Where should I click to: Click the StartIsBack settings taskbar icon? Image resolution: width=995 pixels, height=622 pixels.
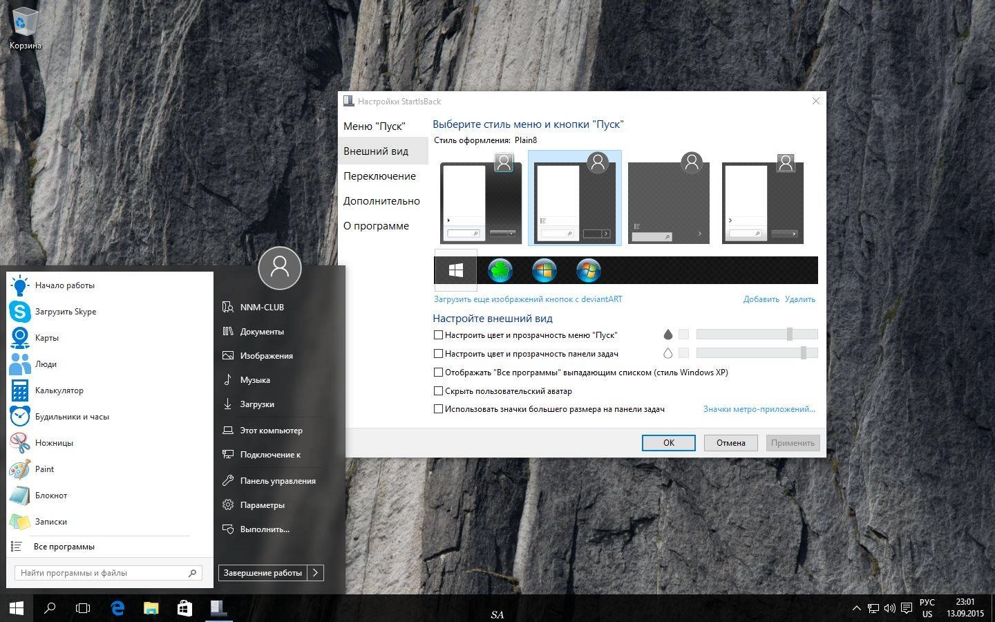click(218, 608)
